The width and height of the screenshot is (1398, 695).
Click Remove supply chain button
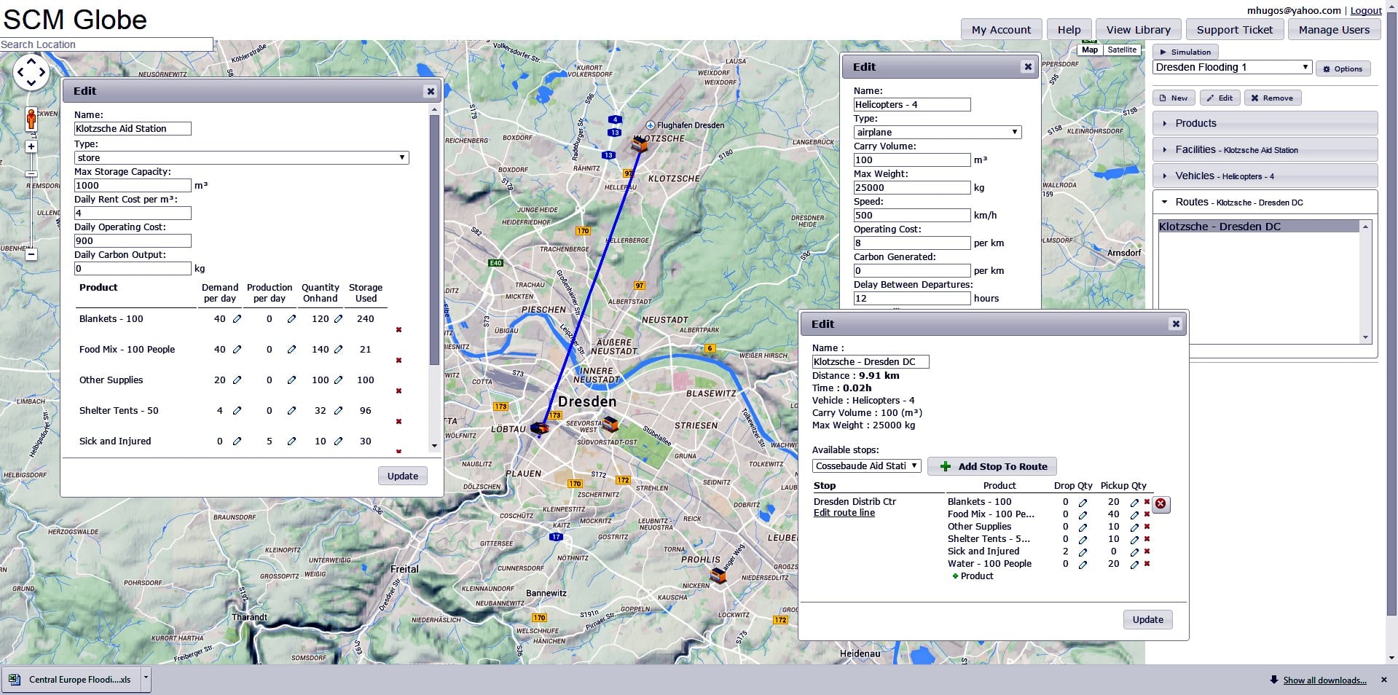[x=1272, y=98]
